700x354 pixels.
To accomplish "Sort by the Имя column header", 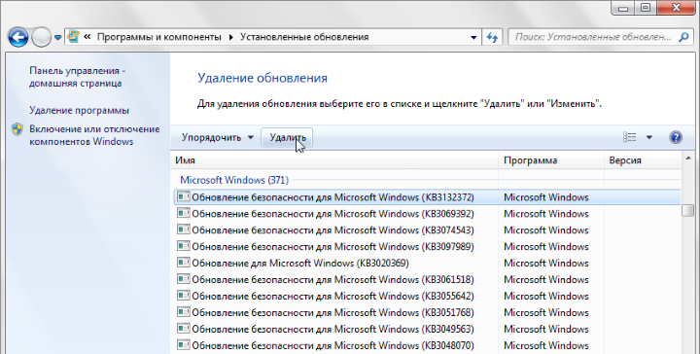I will pyautogui.click(x=333, y=160).
